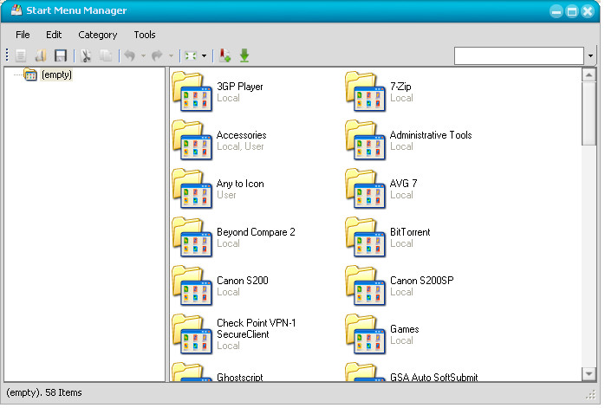Viewport: 605px width, 408px height.
Task: Click the Save floppy disk icon
Action: point(61,56)
